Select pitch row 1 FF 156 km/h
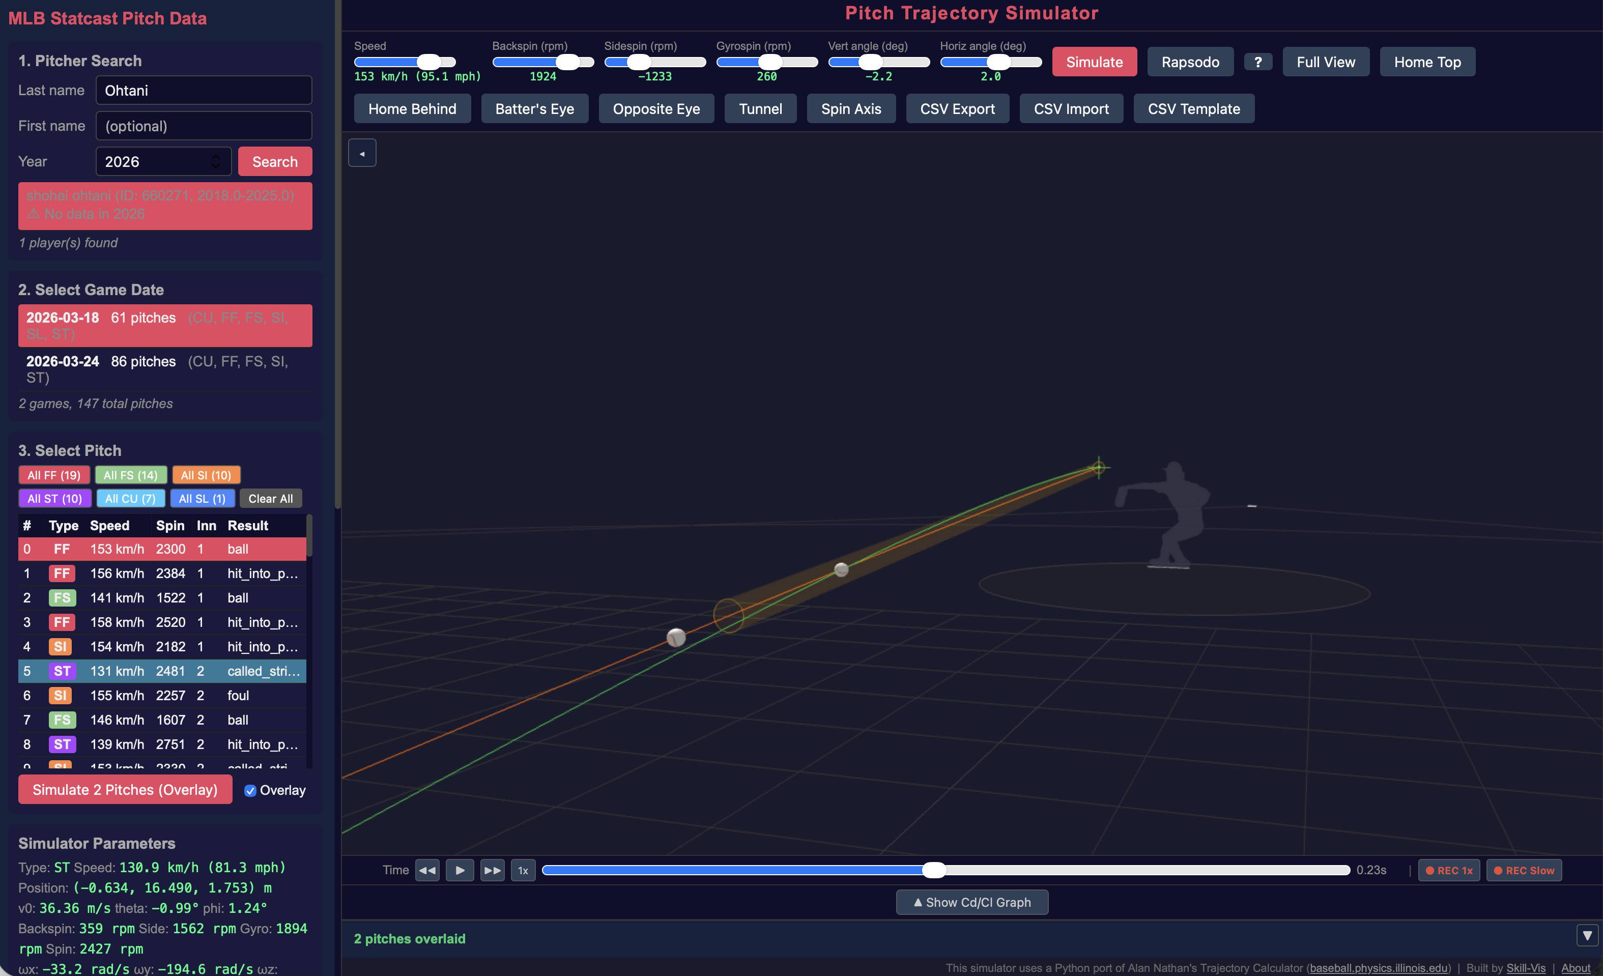Viewport: 1603px width, 976px height. click(162, 573)
